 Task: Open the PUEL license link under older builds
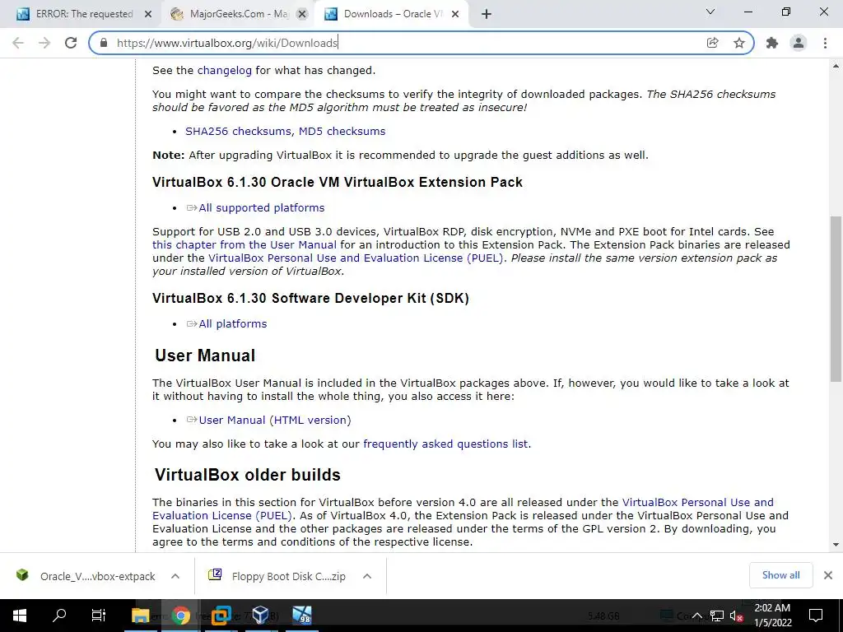(x=463, y=509)
